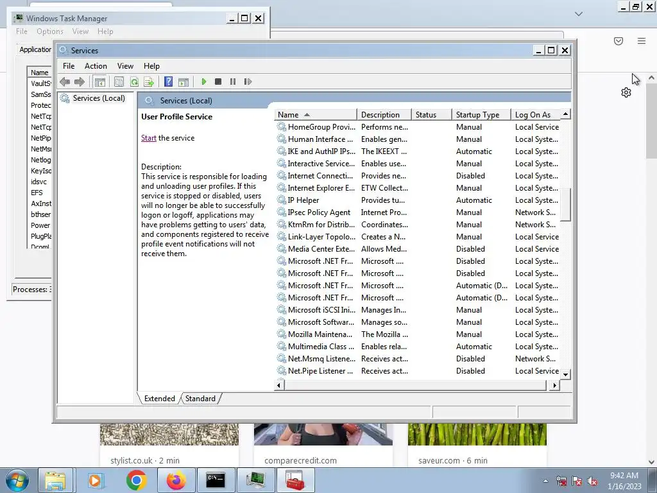Select the HomeGroup Provider service row

click(417, 127)
